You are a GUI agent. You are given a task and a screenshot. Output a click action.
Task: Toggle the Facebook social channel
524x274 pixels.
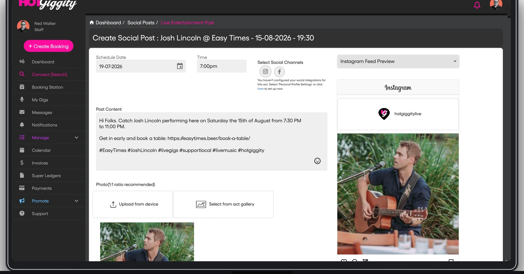point(279,72)
